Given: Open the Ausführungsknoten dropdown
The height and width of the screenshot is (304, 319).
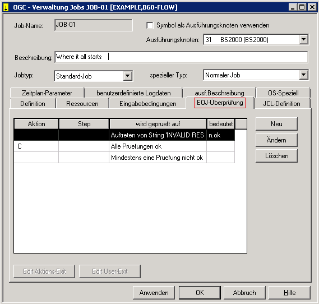Looking at the screenshot, I should tap(303, 39).
